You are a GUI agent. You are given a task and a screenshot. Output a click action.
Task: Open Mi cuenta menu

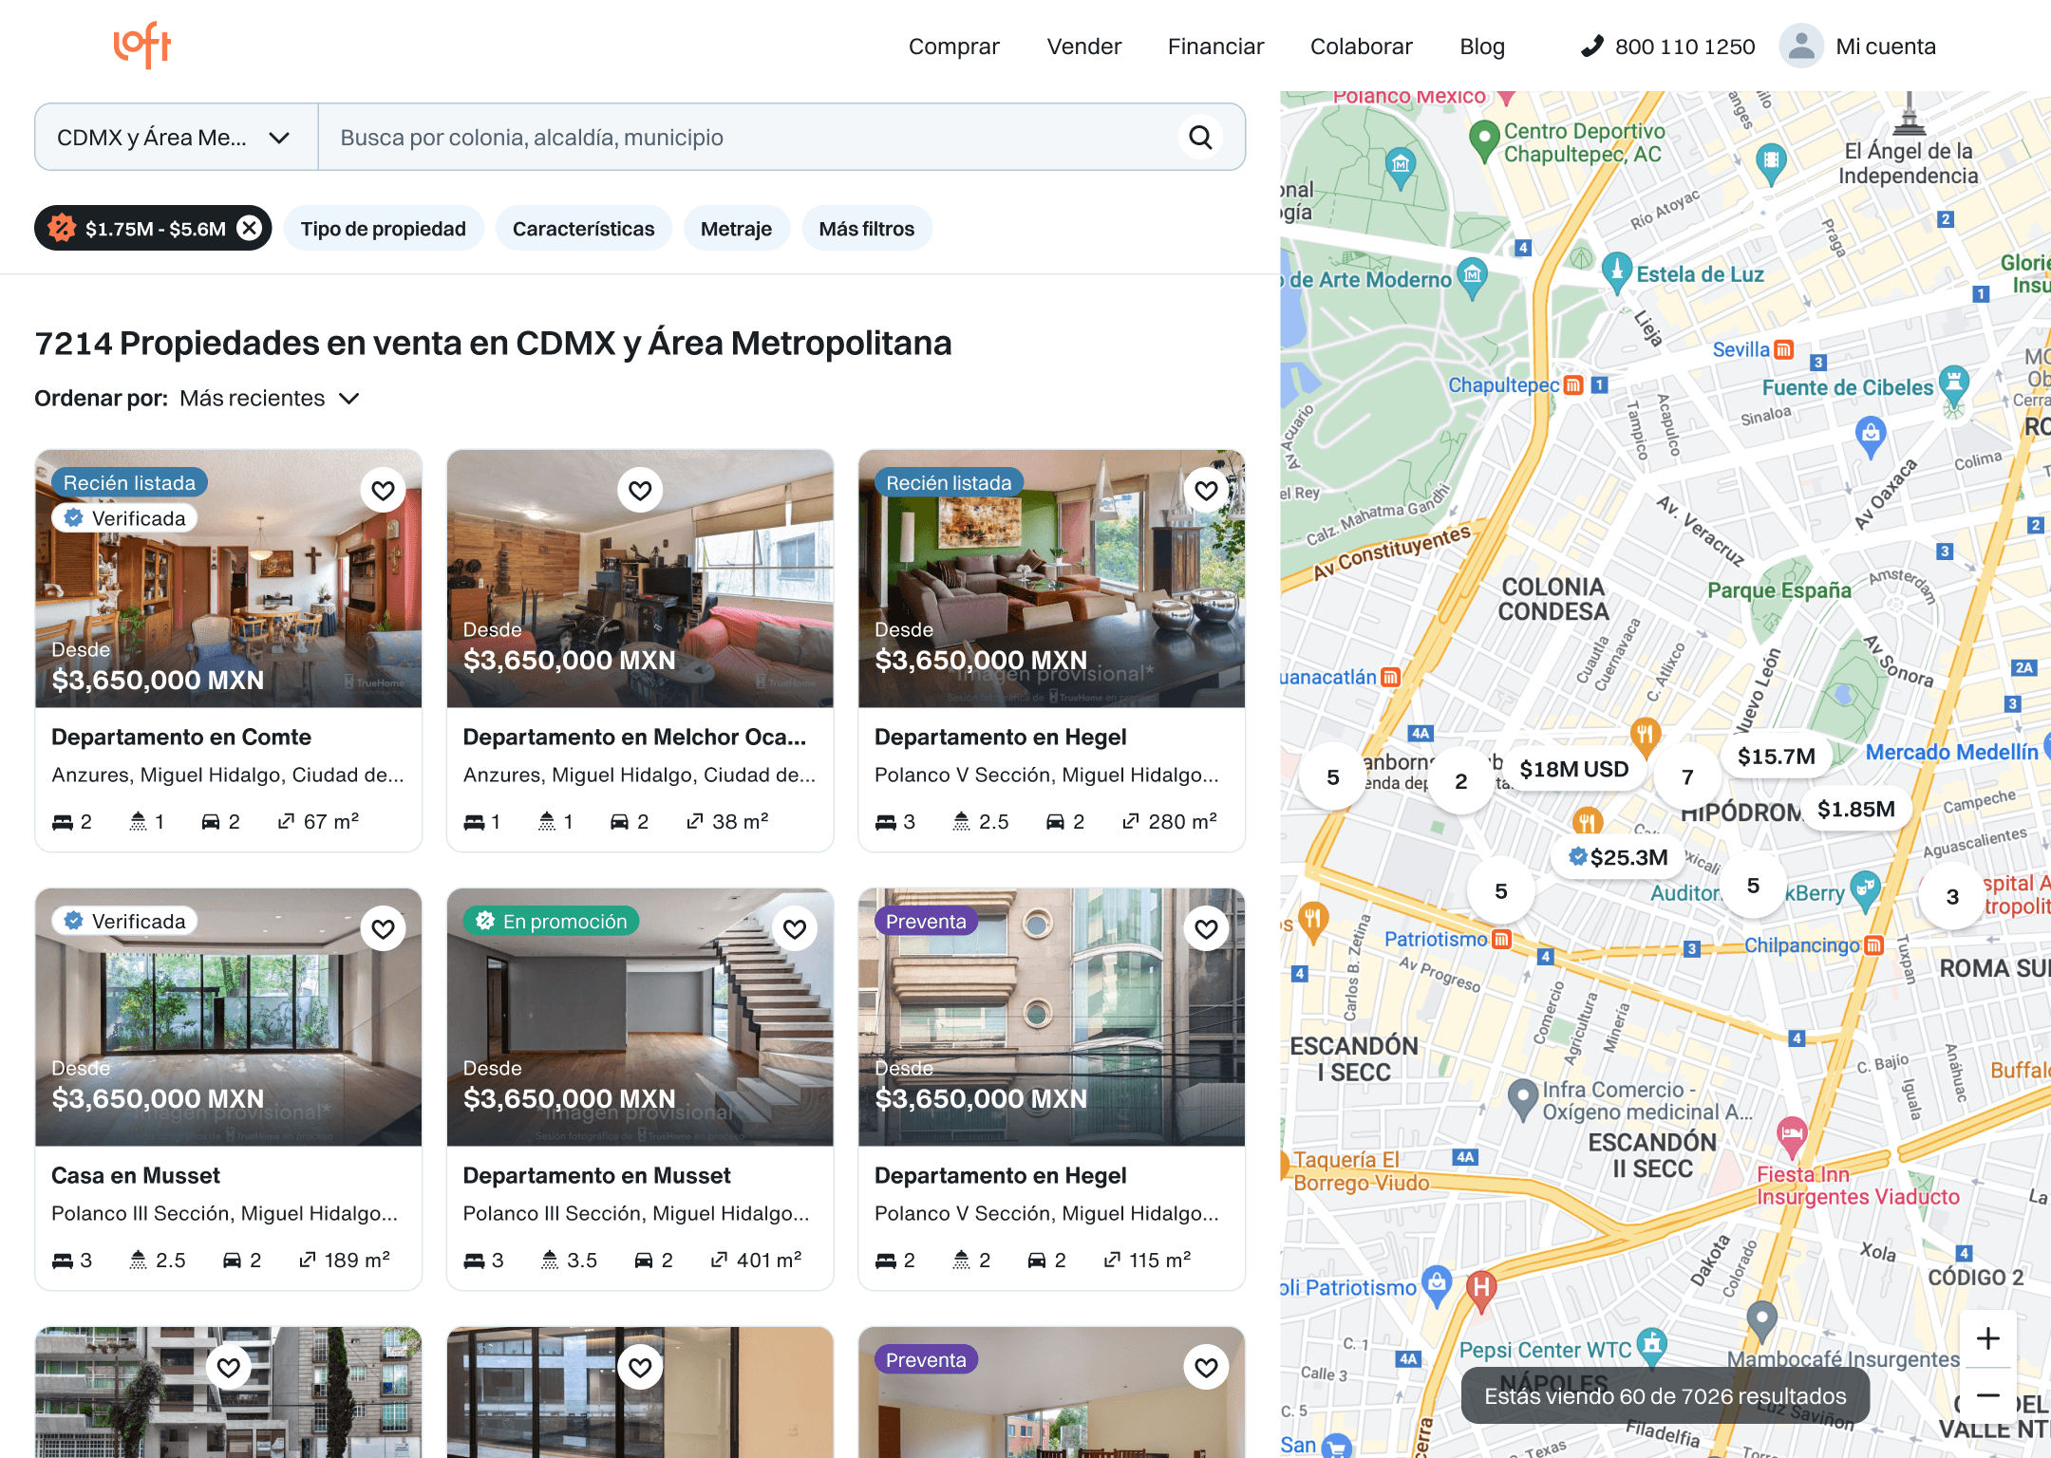coord(1885,47)
